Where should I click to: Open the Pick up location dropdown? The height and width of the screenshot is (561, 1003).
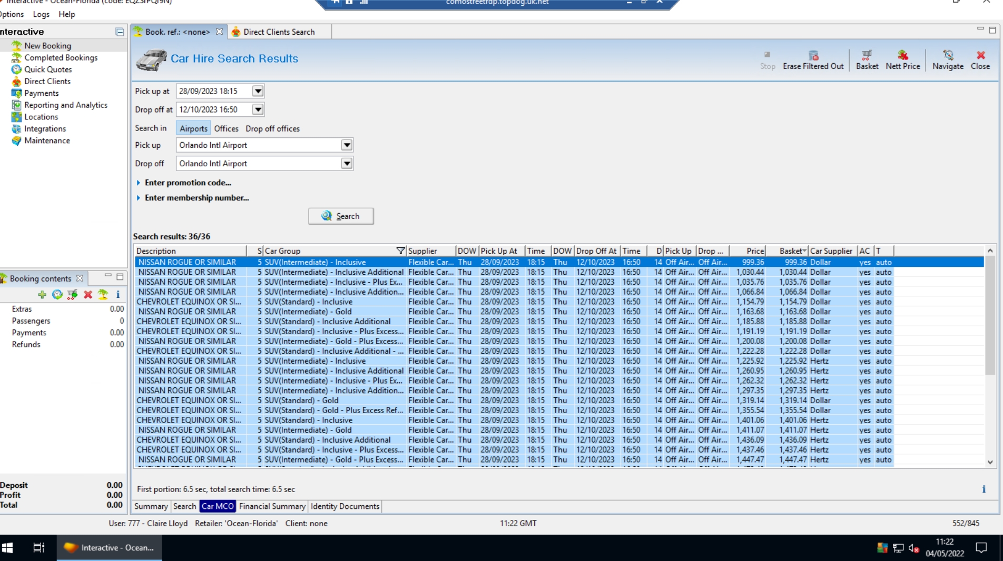click(347, 145)
